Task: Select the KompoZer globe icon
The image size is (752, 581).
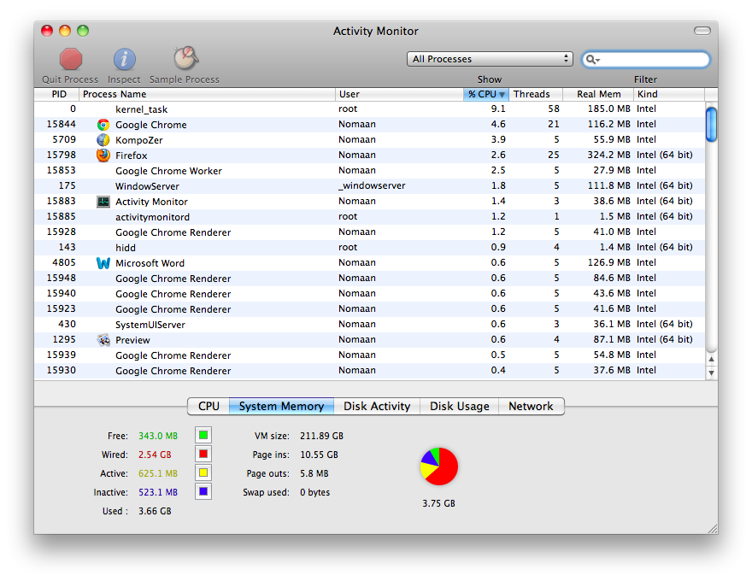Action: pyautogui.click(x=103, y=140)
